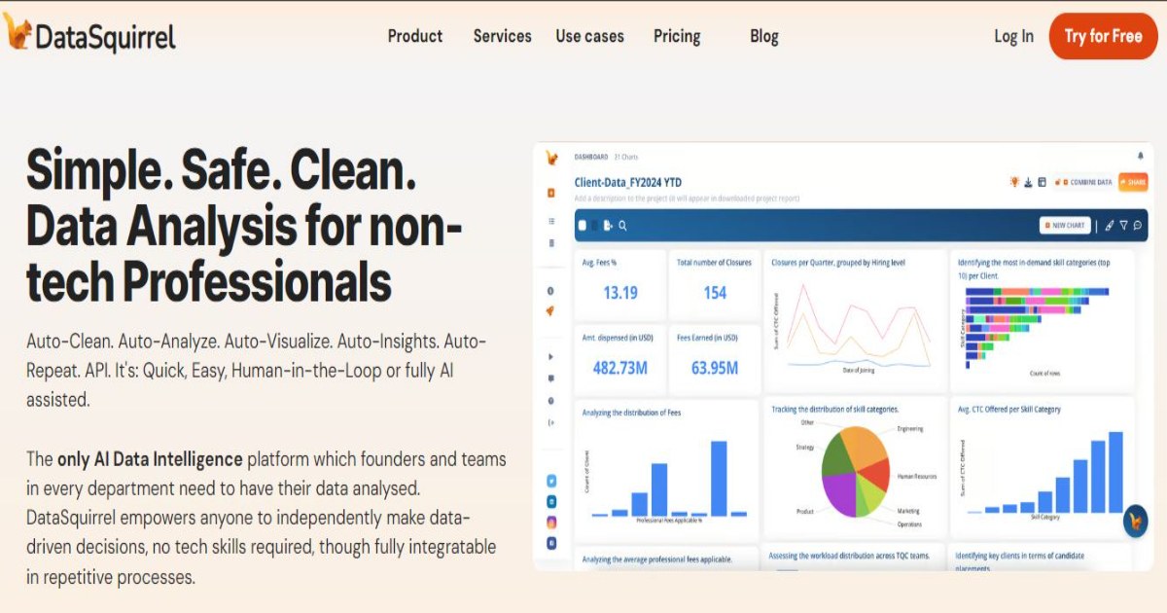Click the orange Share button
Image resolution: width=1167 pixels, height=613 pixels.
coord(1133,182)
